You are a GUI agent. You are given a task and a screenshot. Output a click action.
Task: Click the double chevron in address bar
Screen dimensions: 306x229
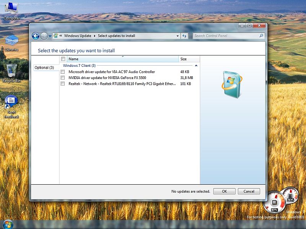pyautogui.click(x=61, y=35)
